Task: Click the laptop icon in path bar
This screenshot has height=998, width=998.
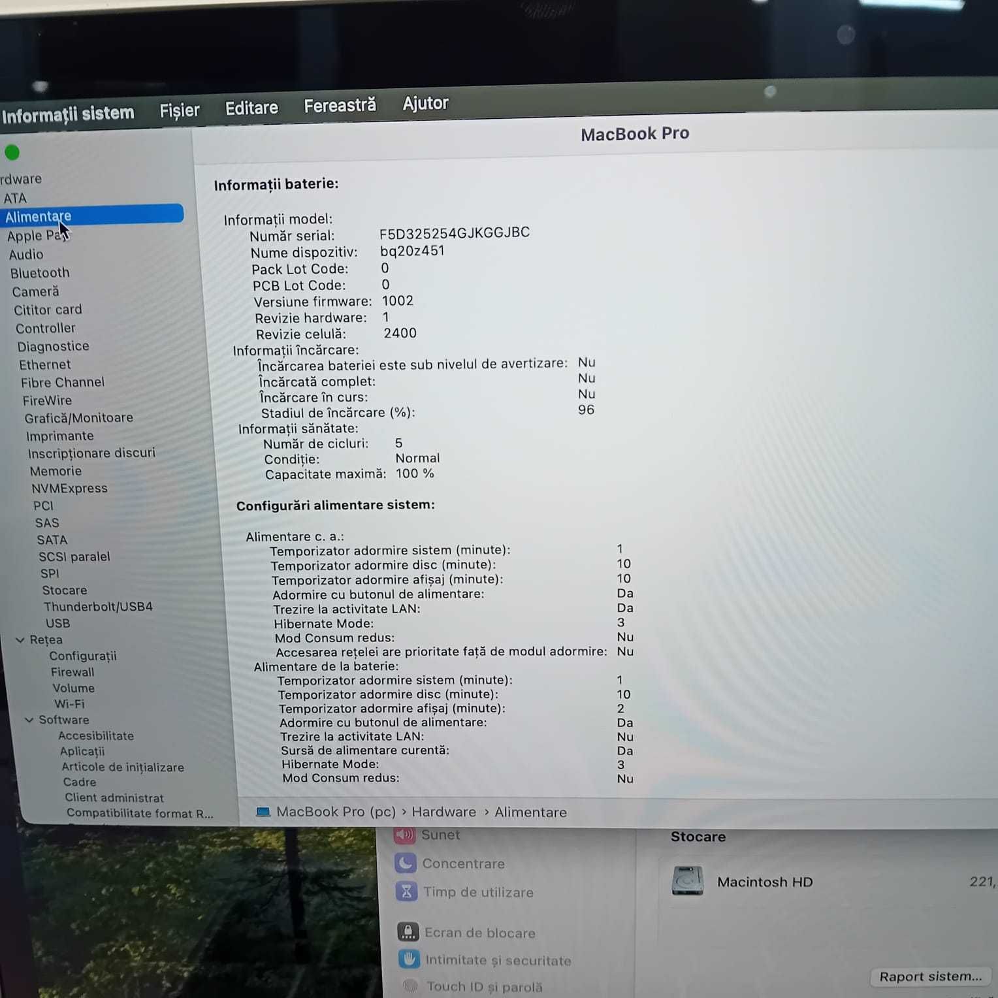Action: 263,812
